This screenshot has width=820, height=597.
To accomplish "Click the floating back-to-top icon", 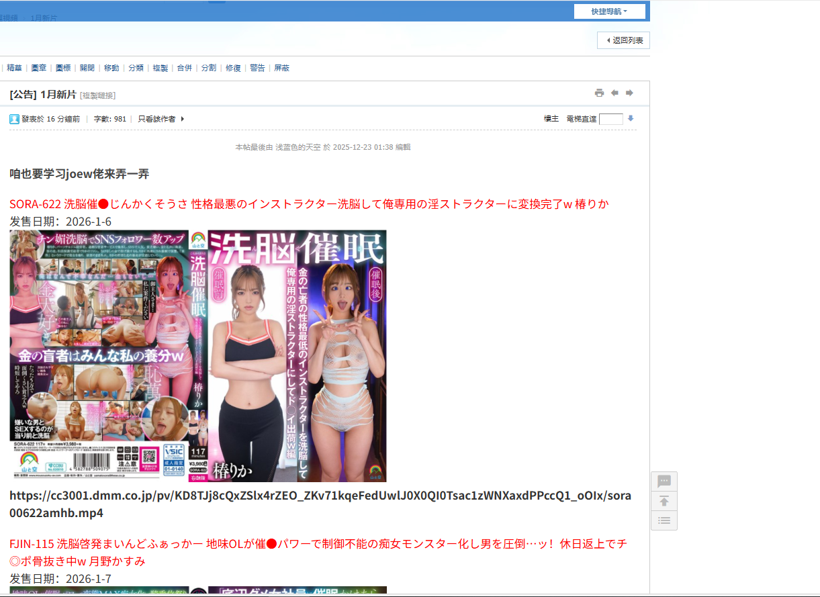I will pos(664,501).
